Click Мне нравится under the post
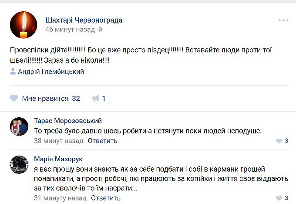The width and height of the screenshot is (296, 204). (45, 99)
